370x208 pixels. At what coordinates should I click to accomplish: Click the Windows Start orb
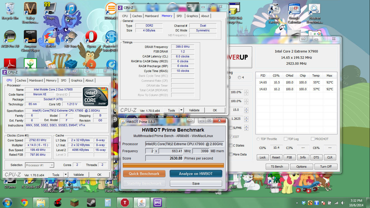[7, 202]
